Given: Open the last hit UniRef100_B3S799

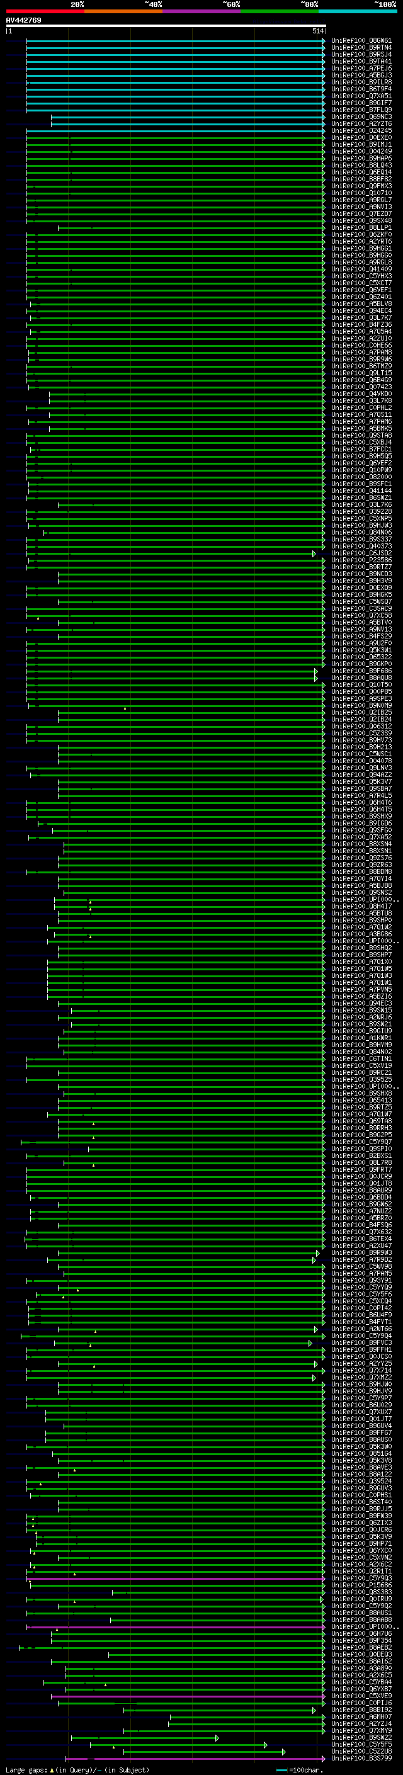Looking at the screenshot, I should [361, 1758].
